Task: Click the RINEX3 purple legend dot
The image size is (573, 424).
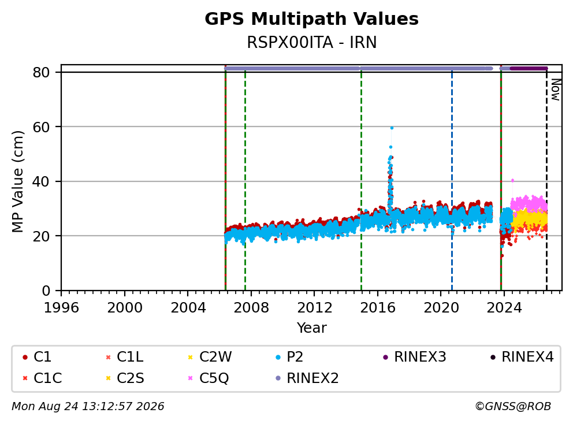Action: coord(385,357)
